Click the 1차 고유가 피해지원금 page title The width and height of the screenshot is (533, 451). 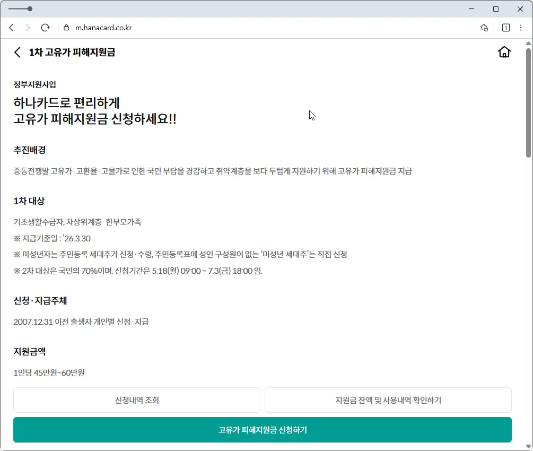(72, 53)
